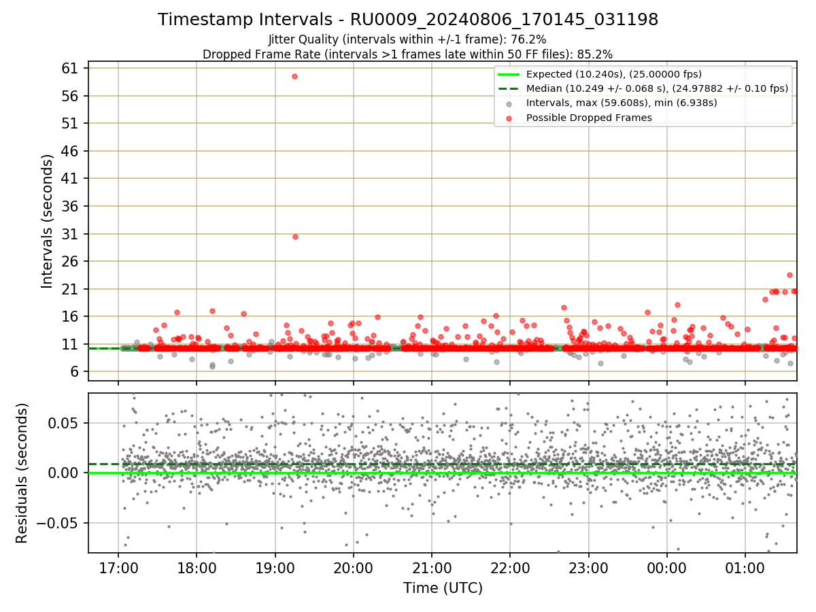Click the red outlier point near 31 seconds
816x612 pixels.
tap(295, 237)
